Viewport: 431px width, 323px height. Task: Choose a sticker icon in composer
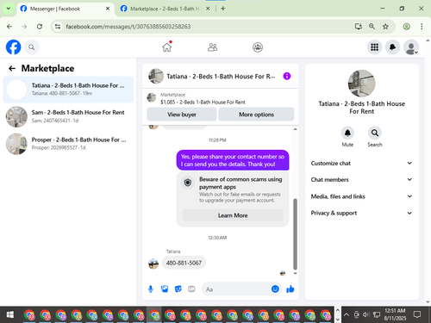tap(178, 289)
